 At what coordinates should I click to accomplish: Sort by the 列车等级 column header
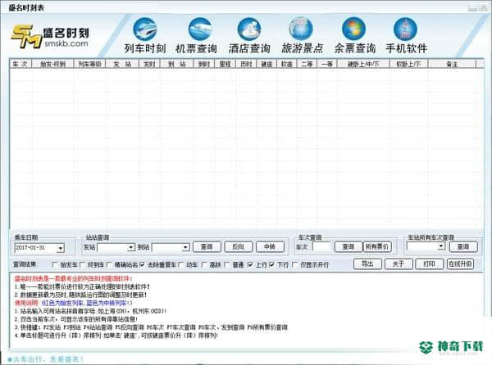(x=89, y=64)
